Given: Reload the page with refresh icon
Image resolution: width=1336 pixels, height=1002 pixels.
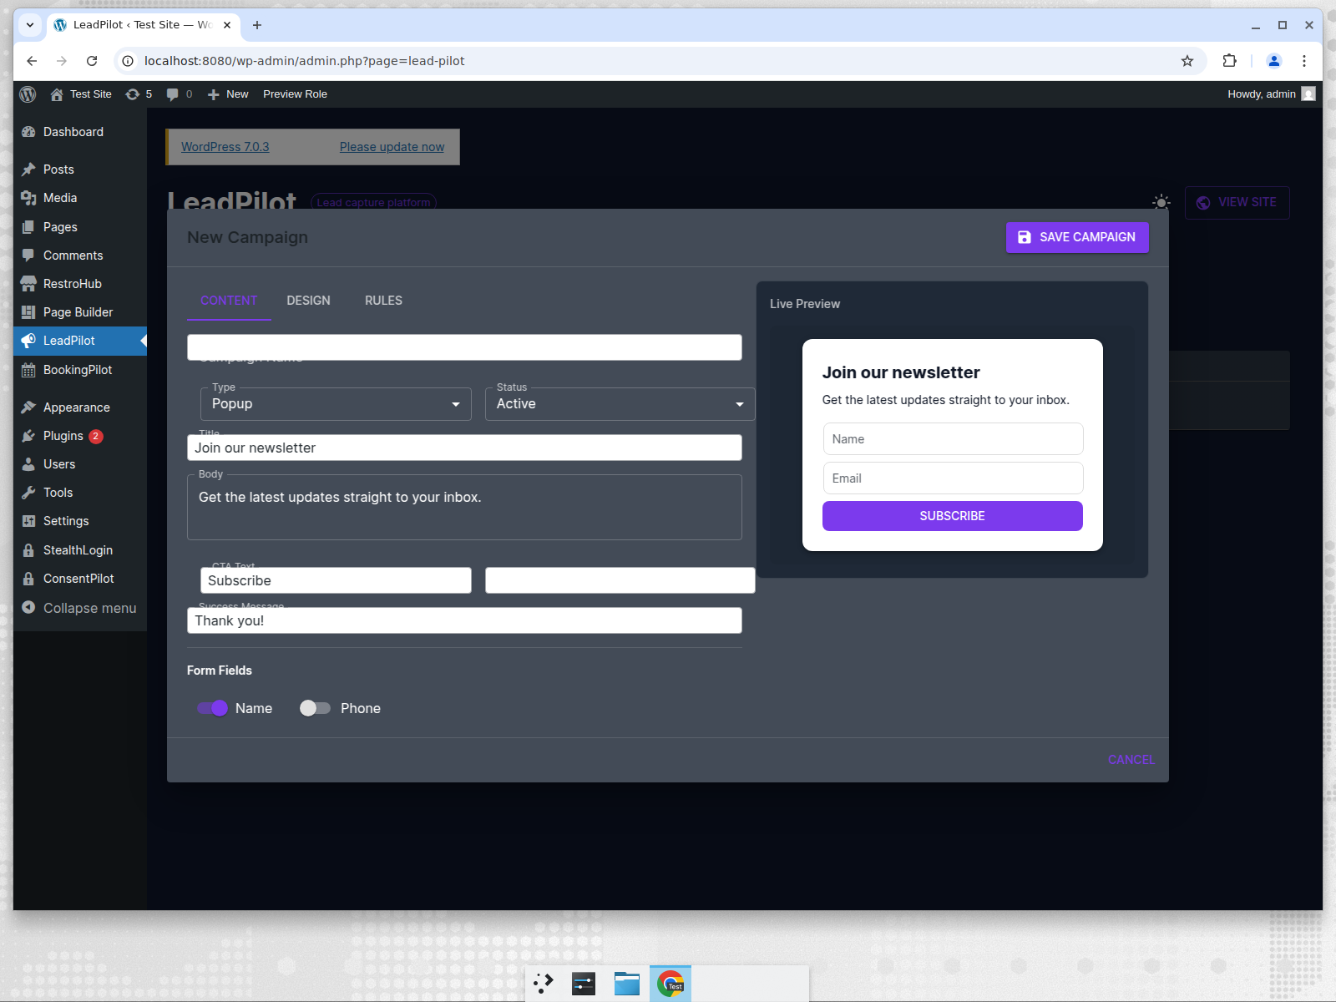Looking at the screenshot, I should tap(92, 61).
